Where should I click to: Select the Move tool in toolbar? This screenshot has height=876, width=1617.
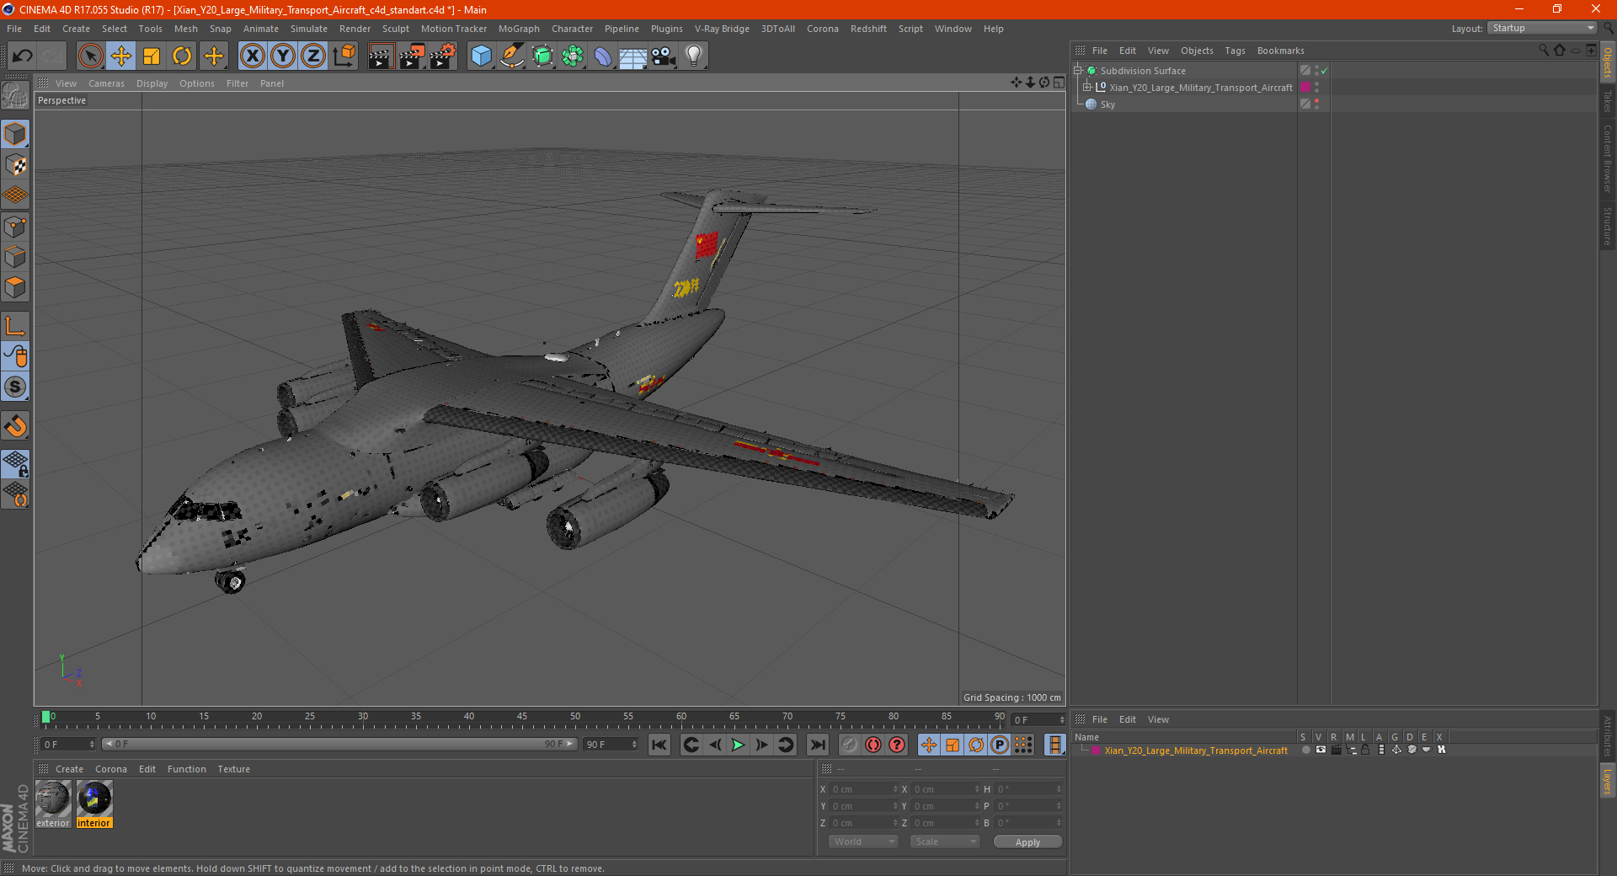click(x=121, y=56)
